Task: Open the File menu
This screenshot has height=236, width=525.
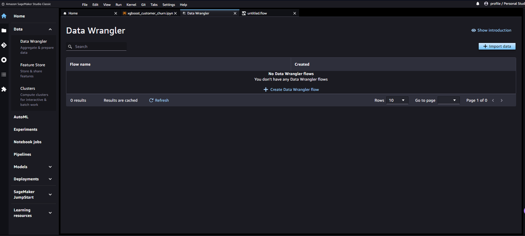Action: point(85,5)
